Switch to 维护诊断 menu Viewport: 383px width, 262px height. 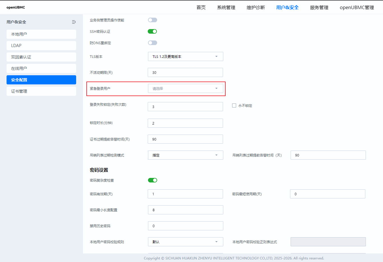pyautogui.click(x=256, y=7)
